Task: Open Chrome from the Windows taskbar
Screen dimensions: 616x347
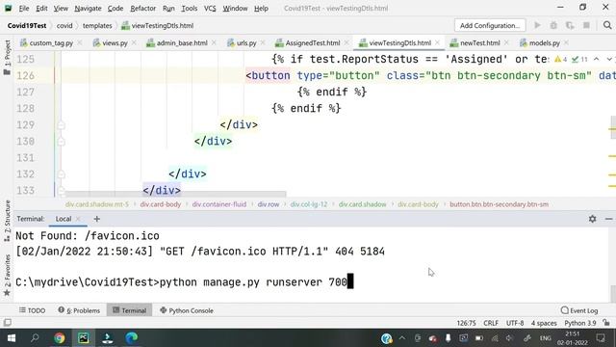Action: pos(60,338)
